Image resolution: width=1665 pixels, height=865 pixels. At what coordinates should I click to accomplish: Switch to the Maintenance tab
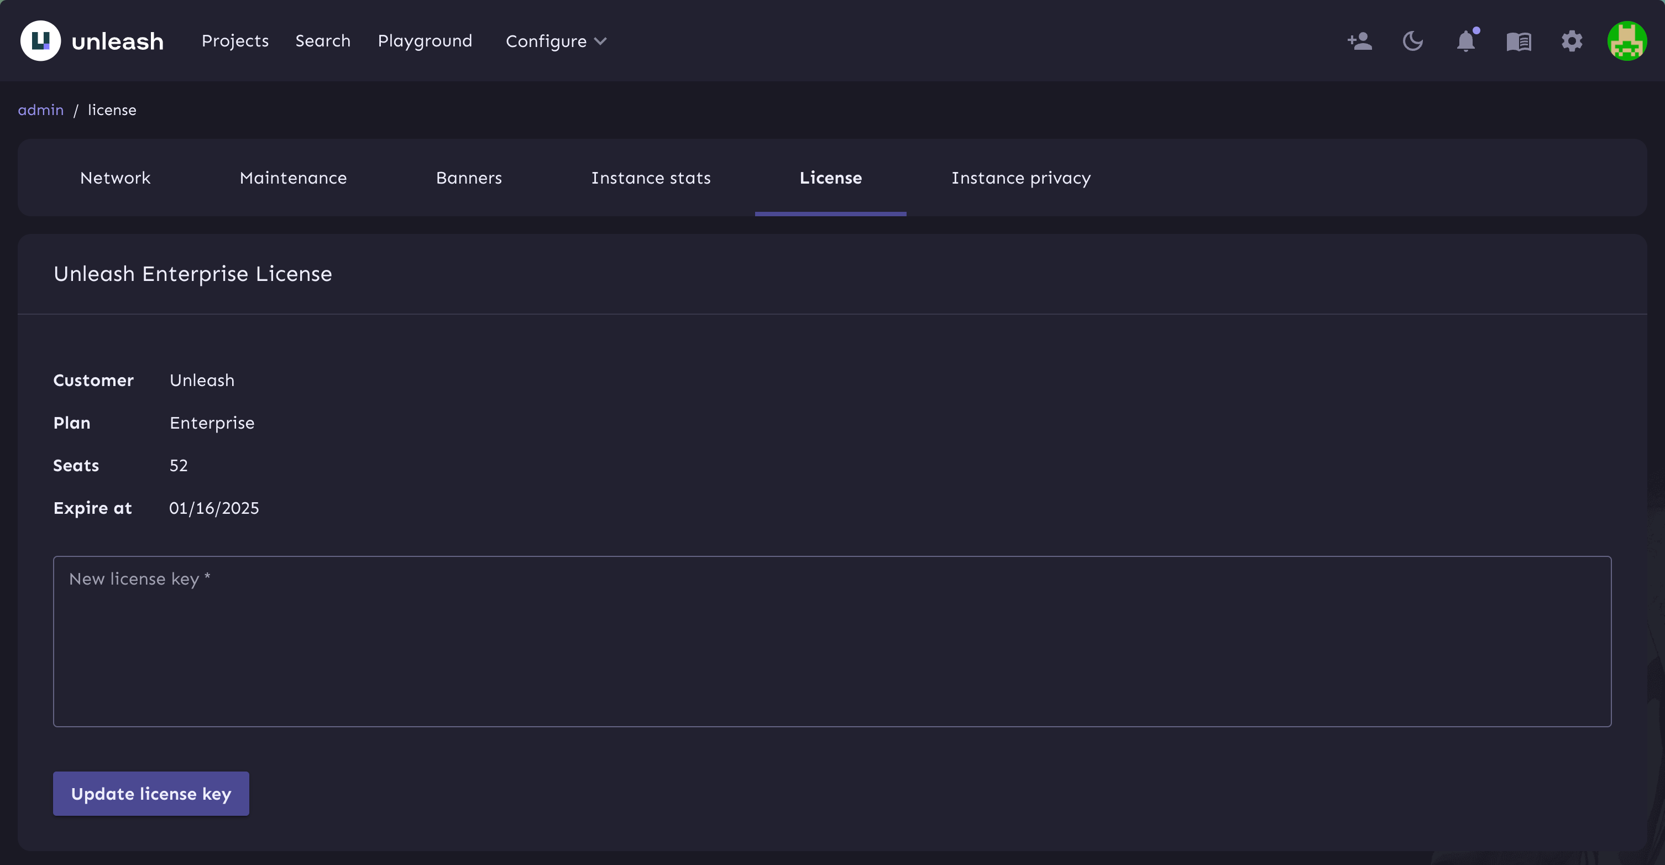click(x=293, y=178)
